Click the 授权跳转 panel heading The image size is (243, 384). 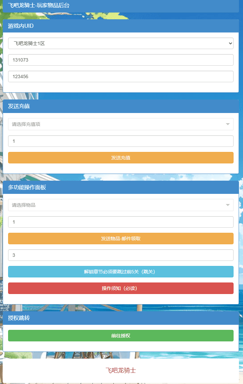19,318
